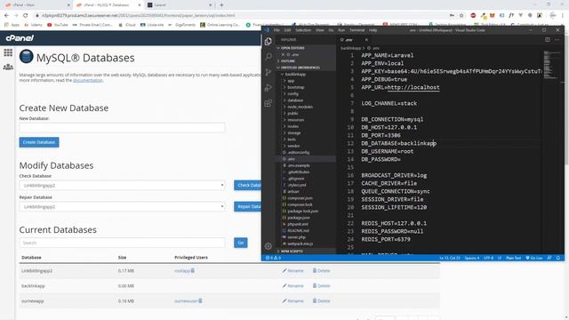
Task: Click the Create Database button
Action: (39, 142)
